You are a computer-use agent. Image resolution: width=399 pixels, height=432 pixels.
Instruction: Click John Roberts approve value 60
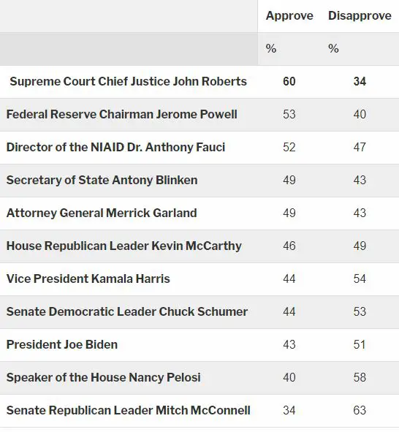[289, 82]
